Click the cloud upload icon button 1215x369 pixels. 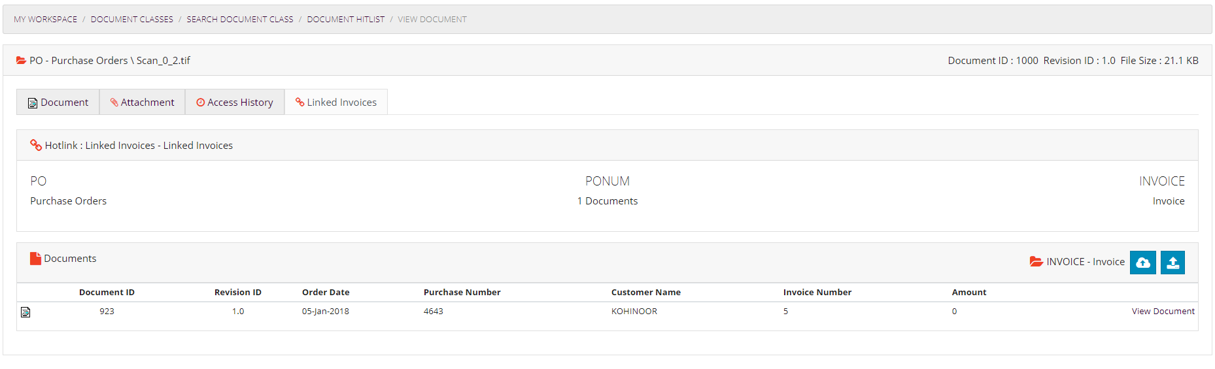(x=1142, y=263)
